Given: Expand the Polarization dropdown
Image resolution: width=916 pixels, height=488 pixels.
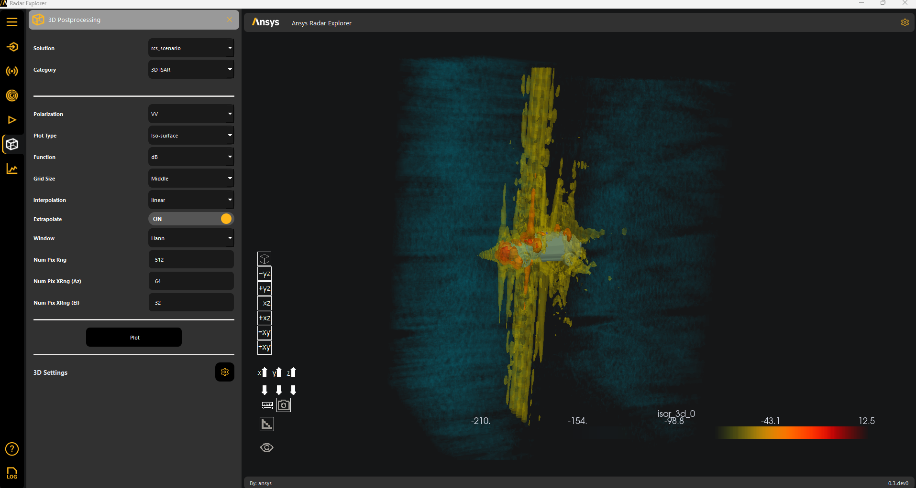Looking at the screenshot, I should pyautogui.click(x=191, y=114).
